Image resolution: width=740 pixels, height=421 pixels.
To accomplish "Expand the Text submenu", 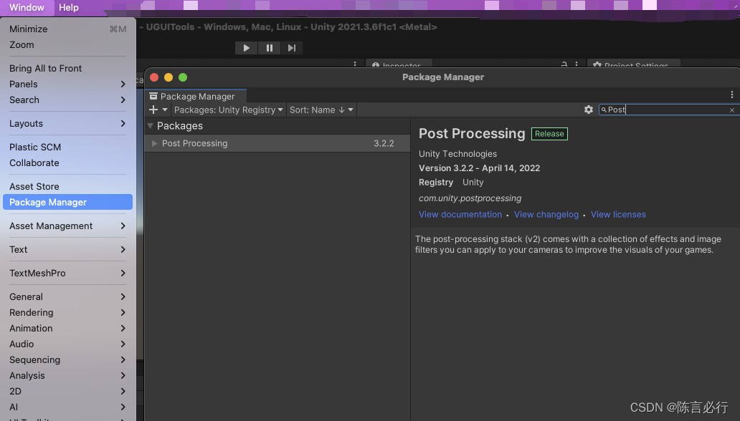I will (x=68, y=249).
